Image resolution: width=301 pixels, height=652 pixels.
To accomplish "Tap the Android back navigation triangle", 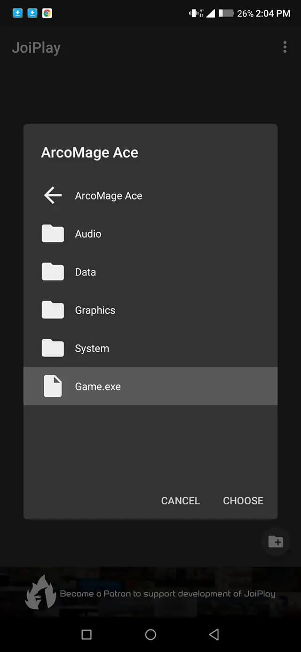I will [214, 635].
